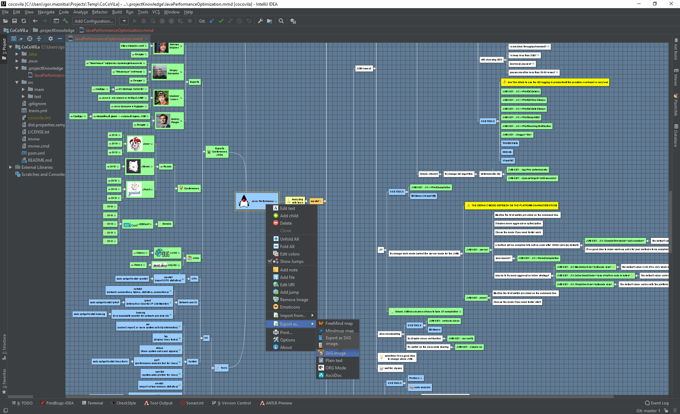
Task: Expand the .mvn folder in project tree
Action: (x=17, y=61)
